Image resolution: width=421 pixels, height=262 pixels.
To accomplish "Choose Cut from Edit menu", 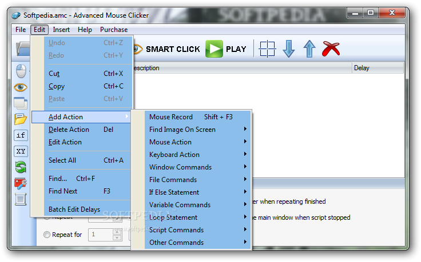I will 82,74.
